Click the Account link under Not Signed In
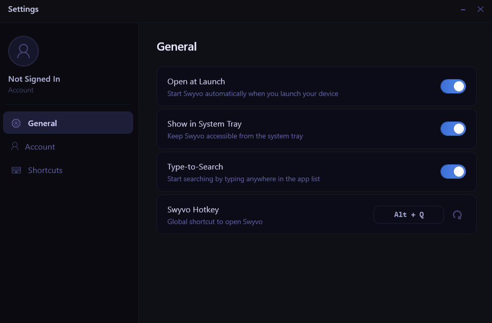The image size is (492, 323). click(x=21, y=90)
